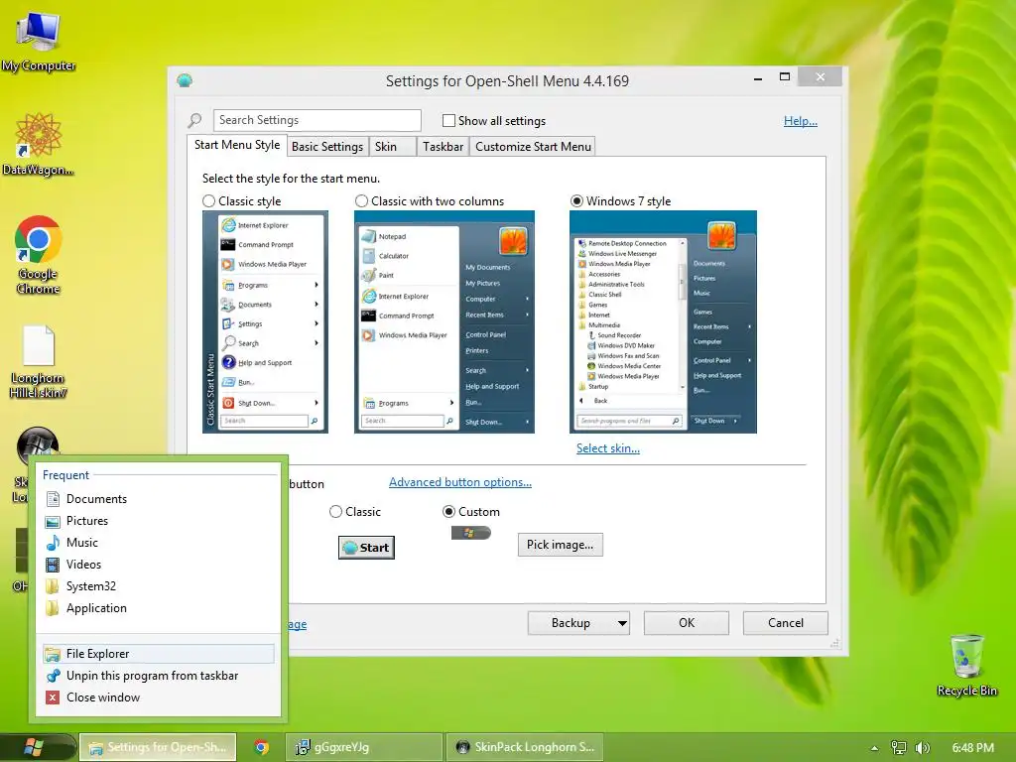Choose the Classic start button radio
This screenshot has width=1016, height=762.
335,512
